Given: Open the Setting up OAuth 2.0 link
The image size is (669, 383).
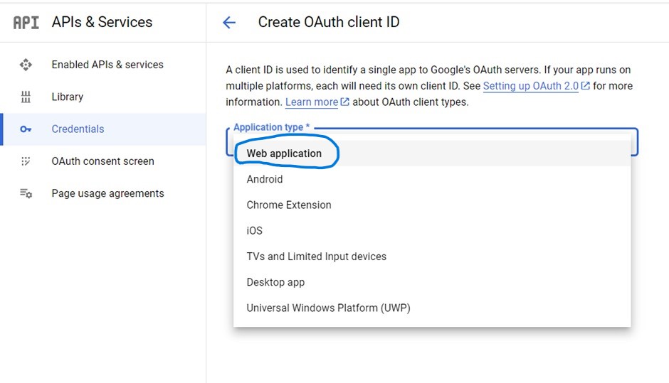Looking at the screenshot, I should tap(530, 86).
